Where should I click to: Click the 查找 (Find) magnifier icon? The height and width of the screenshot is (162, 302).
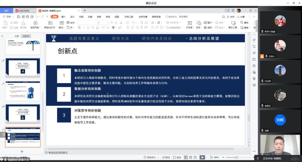pyautogui.click(x=242, y=23)
